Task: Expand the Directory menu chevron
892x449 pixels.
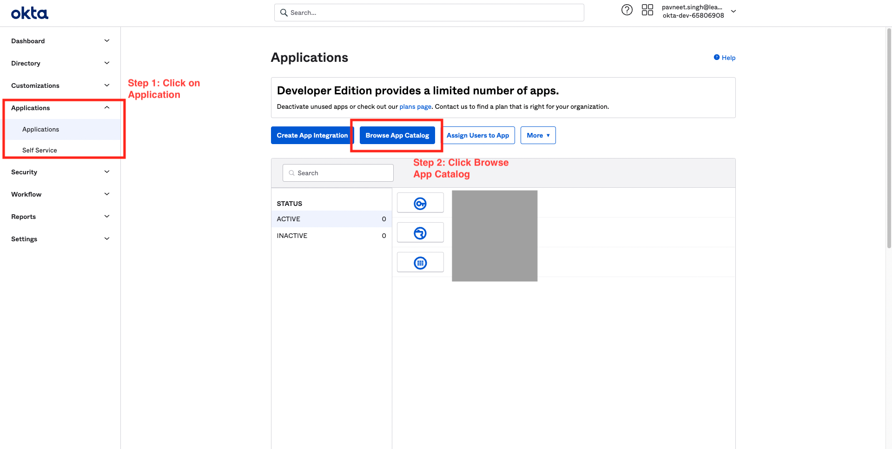Action: click(107, 63)
